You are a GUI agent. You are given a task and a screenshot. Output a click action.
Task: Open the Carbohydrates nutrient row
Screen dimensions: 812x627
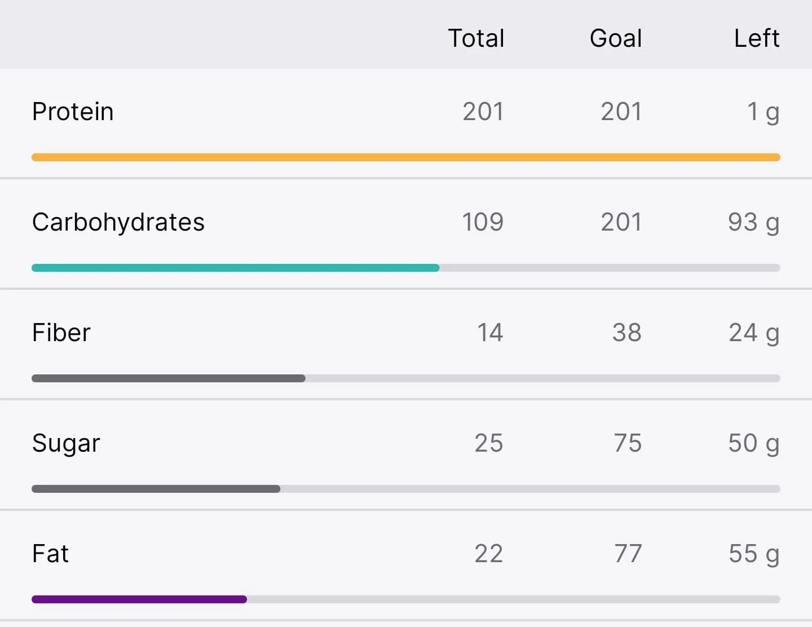coord(406,233)
